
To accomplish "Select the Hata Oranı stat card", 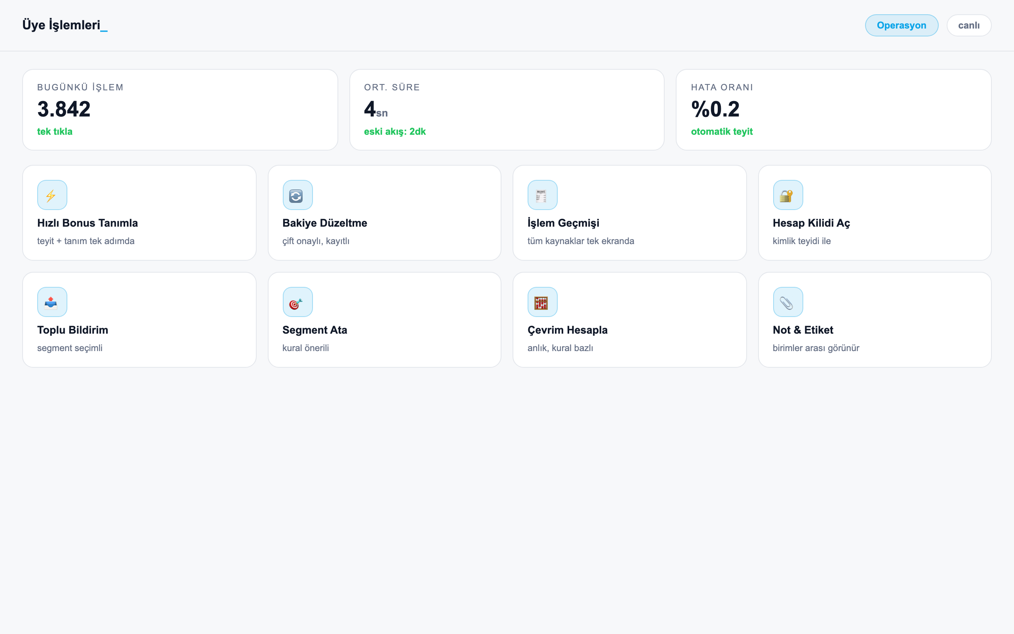I will click(833, 109).
